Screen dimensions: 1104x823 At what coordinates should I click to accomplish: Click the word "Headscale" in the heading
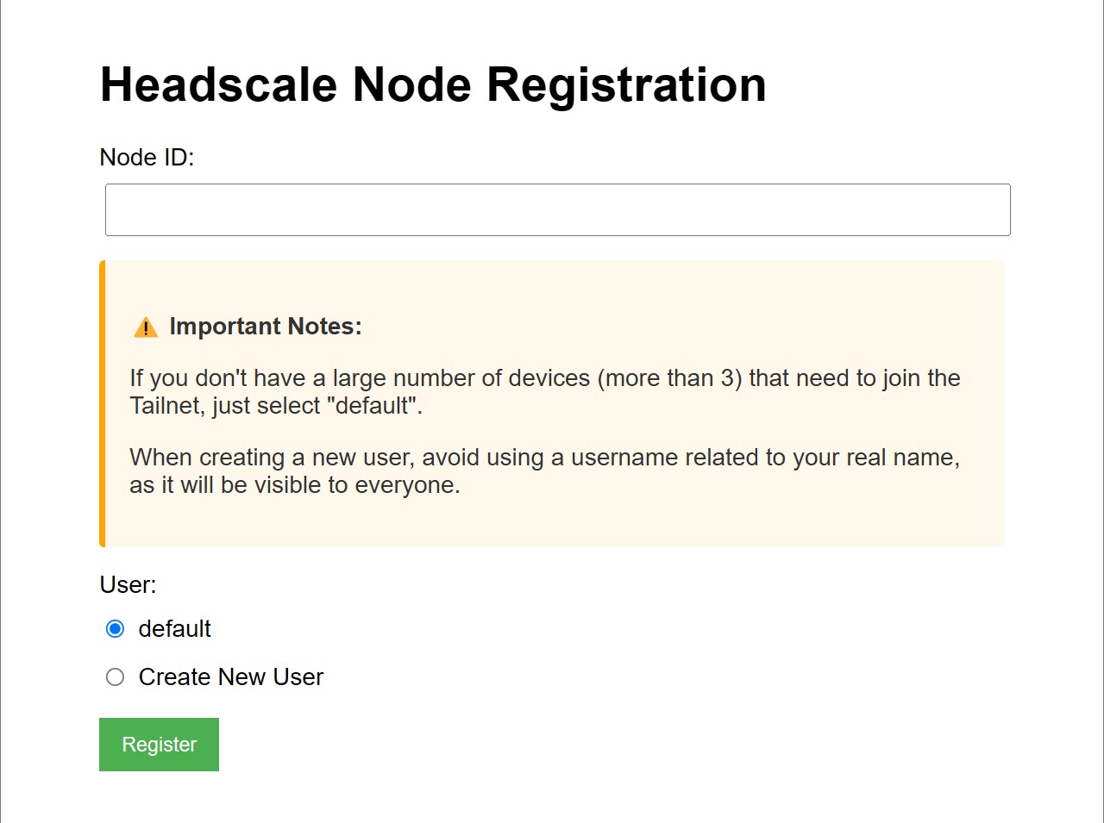pos(218,84)
